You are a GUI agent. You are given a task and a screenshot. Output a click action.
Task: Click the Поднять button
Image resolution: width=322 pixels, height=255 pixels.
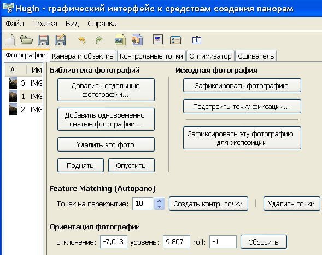pyautogui.click(x=80, y=165)
